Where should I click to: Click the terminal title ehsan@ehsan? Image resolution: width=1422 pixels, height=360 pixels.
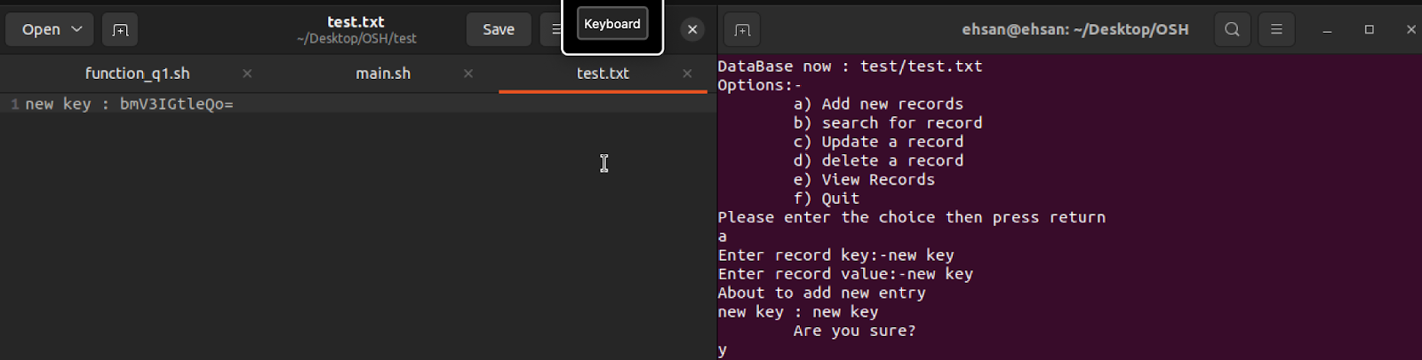1075,29
